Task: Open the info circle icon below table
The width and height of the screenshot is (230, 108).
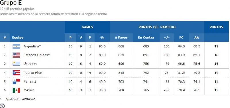Action: 2,106
